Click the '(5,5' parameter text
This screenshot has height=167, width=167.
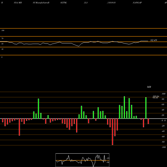click(x=86, y=3)
